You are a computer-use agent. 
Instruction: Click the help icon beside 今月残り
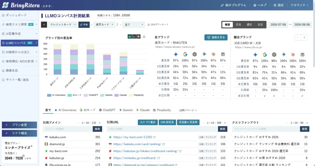click(23, 156)
